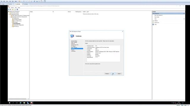Select Out-of-Box Drivers in the tree
Screen dimensions: 190x106
point(18,21)
